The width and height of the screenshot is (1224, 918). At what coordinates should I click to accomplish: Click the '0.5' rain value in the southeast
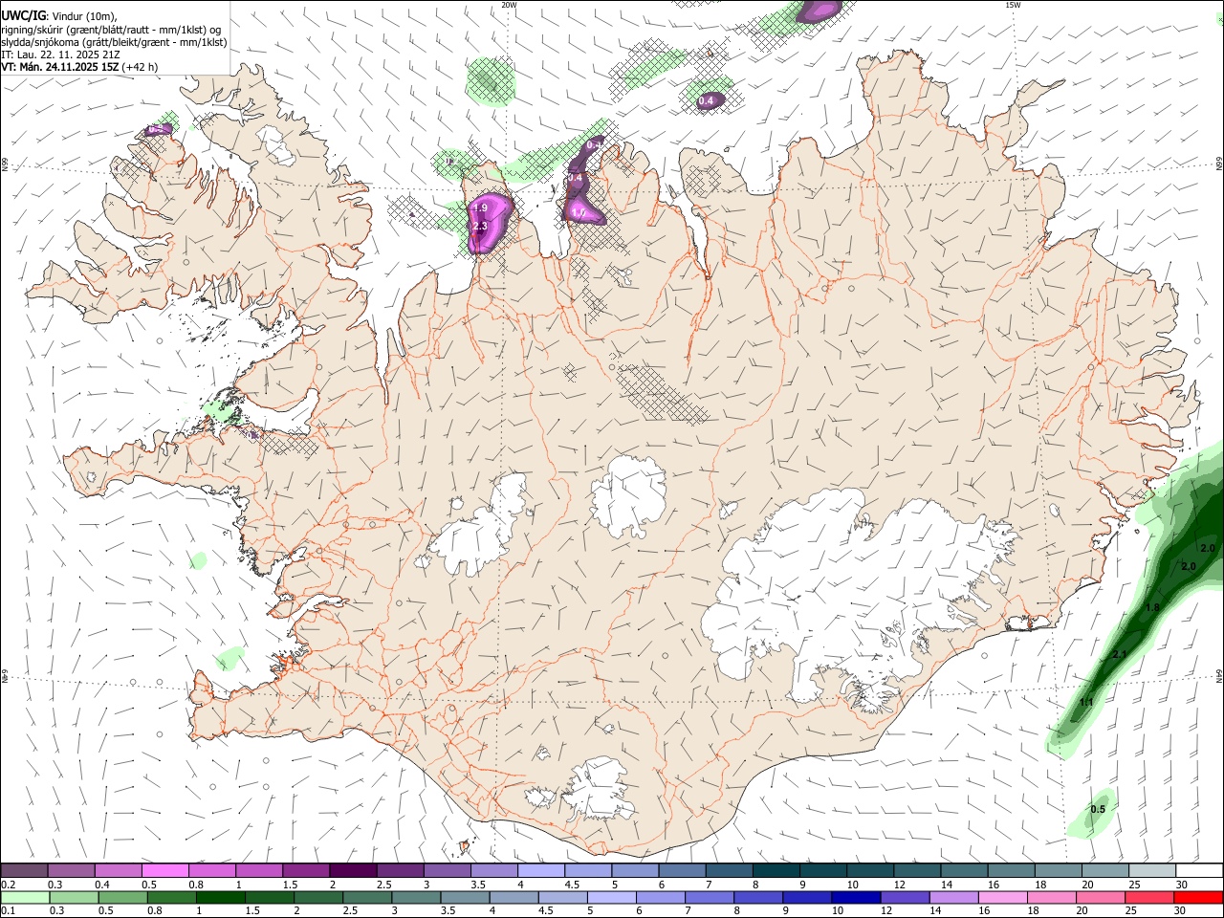point(1098,810)
